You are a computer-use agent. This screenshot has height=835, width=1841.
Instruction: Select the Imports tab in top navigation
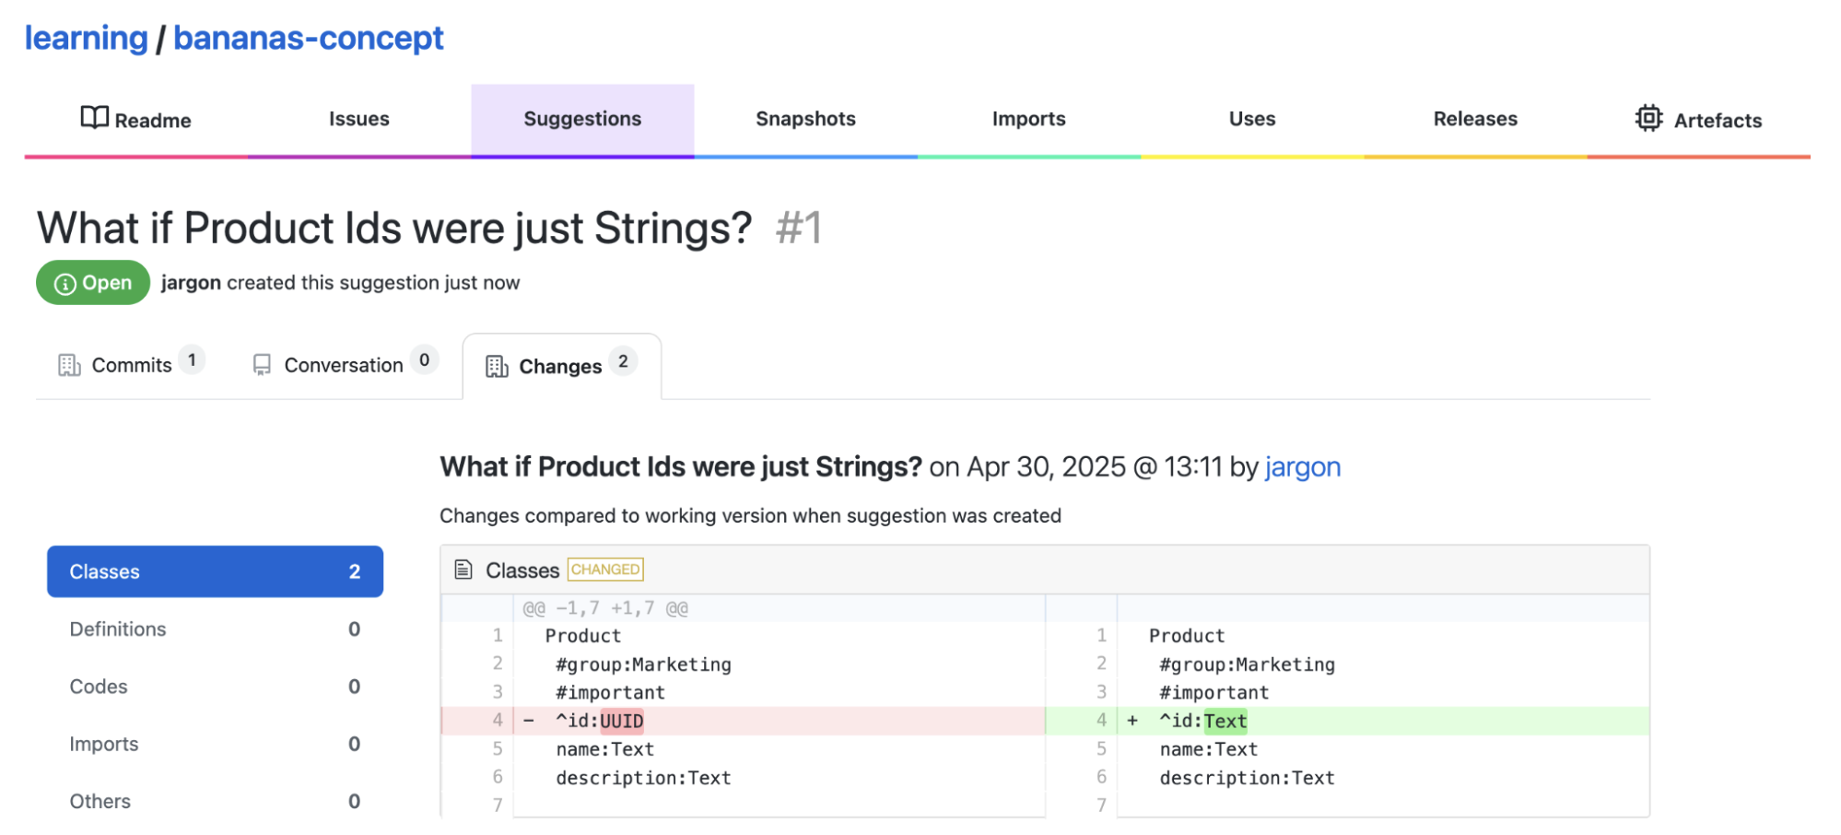pyautogui.click(x=1028, y=119)
